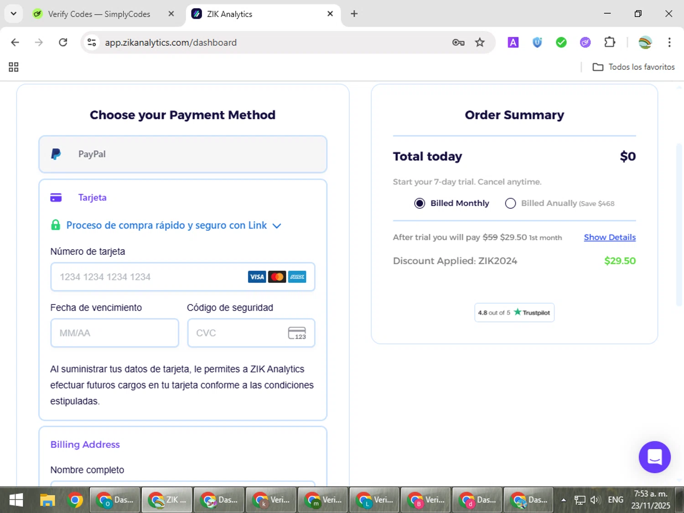Select the Tarjeta card payment option

92,197
